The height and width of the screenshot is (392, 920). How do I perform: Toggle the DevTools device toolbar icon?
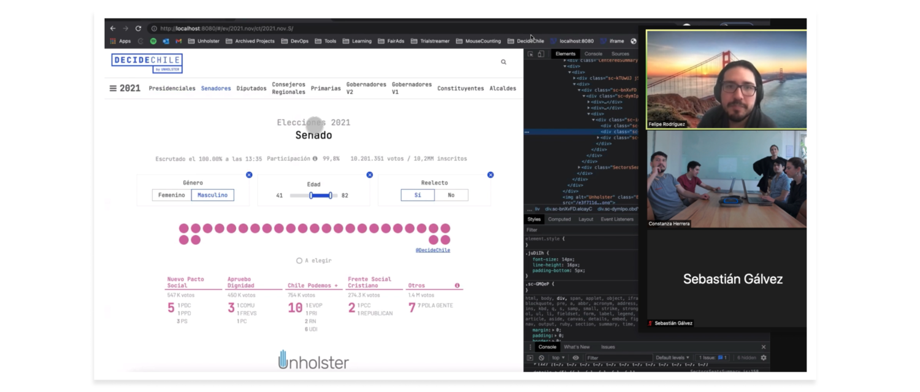pos(540,54)
